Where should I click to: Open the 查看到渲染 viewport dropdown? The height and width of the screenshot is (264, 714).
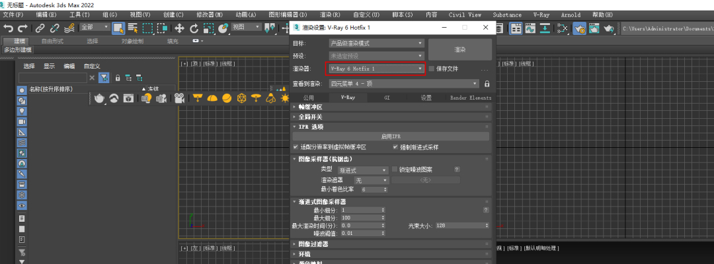coord(405,84)
